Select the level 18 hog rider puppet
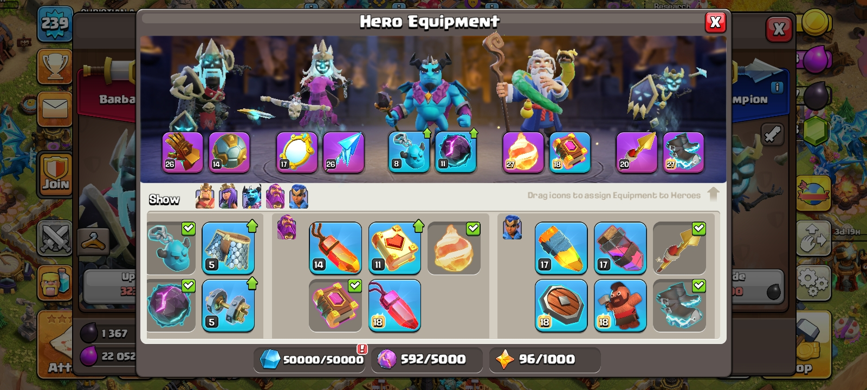The width and height of the screenshot is (867, 390). click(620, 305)
